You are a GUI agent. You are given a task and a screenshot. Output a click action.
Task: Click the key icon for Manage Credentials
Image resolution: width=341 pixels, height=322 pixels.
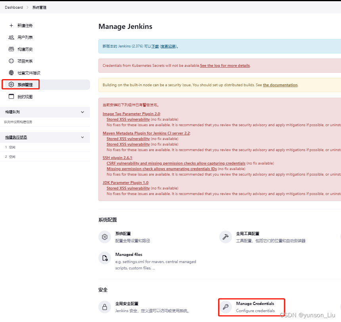[226, 307]
